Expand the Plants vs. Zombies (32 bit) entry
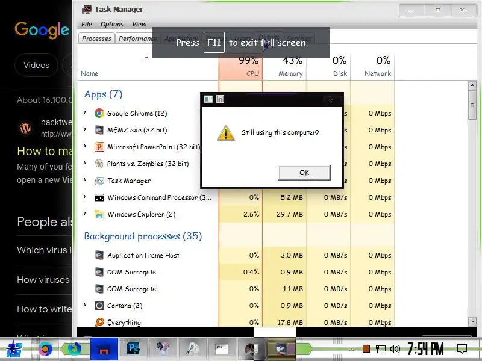 pos(85,163)
